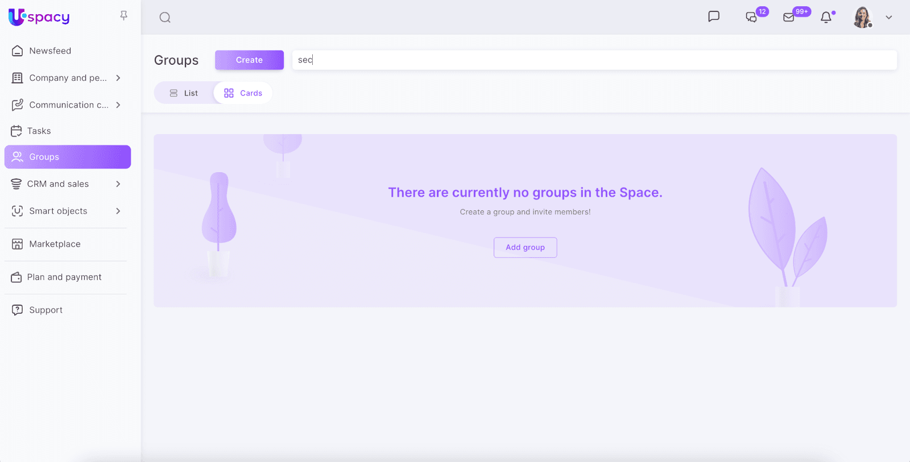The image size is (910, 462).
Task: Open the profile dropdown arrow
Action: point(889,18)
